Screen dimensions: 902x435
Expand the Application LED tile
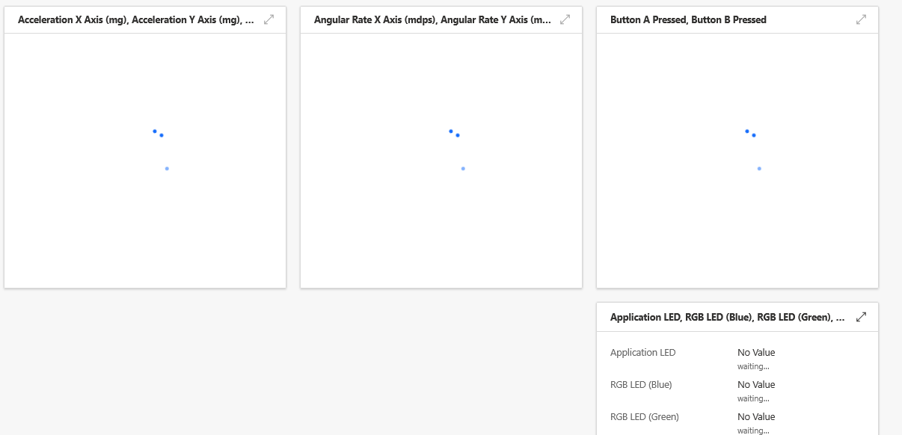[862, 317]
